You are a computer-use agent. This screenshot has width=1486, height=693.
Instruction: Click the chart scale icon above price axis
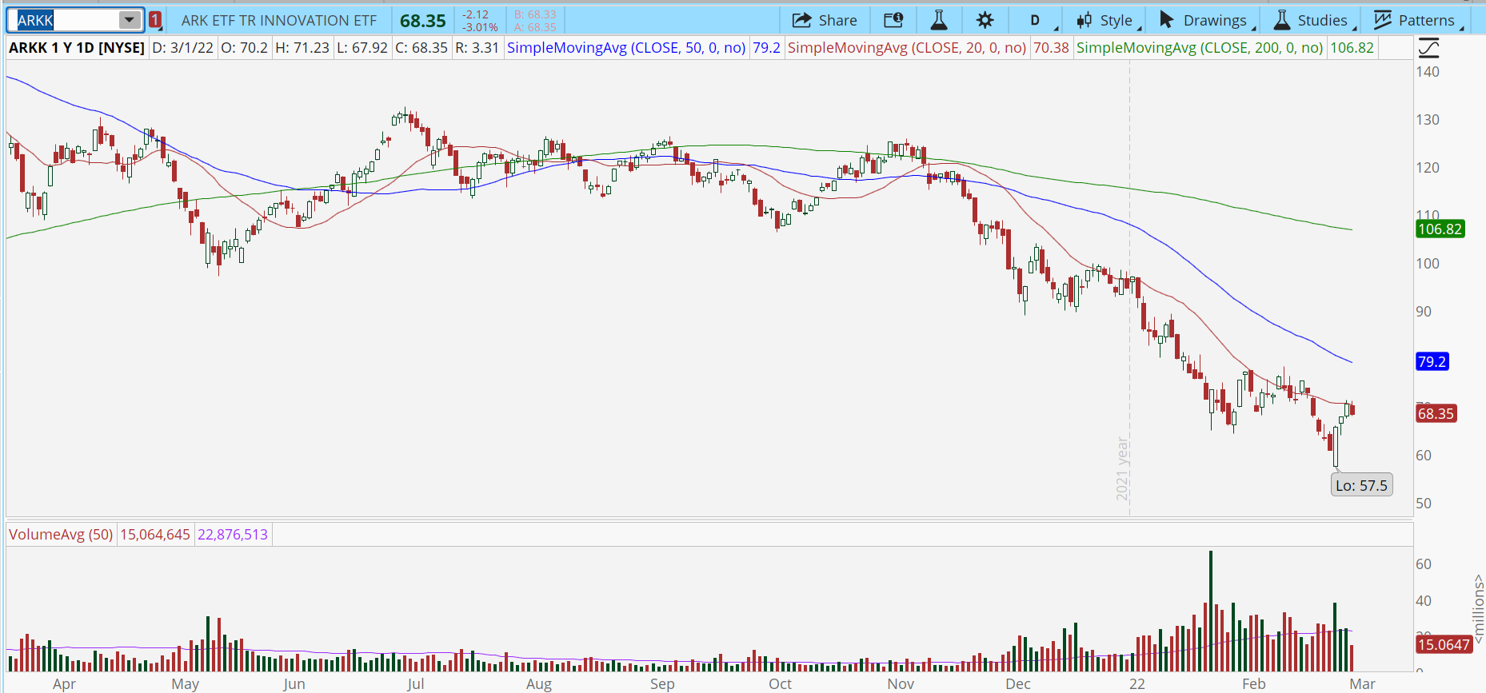(1428, 48)
